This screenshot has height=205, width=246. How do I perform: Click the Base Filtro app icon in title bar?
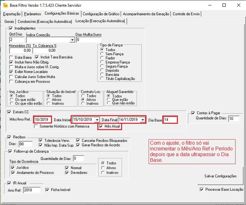pos(4,5)
